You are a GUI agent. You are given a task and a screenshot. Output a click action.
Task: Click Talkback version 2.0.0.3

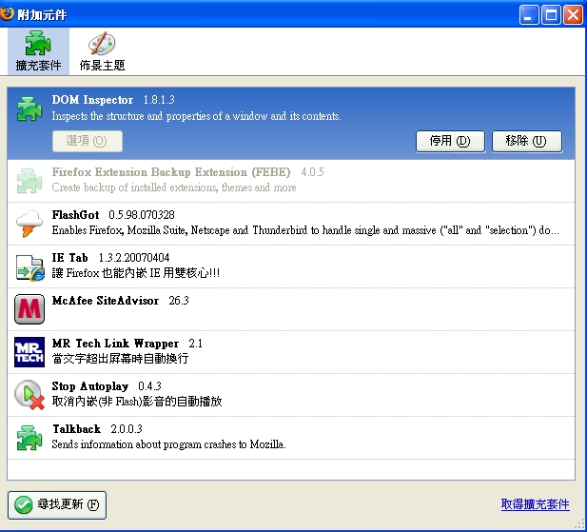[x=127, y=428]
